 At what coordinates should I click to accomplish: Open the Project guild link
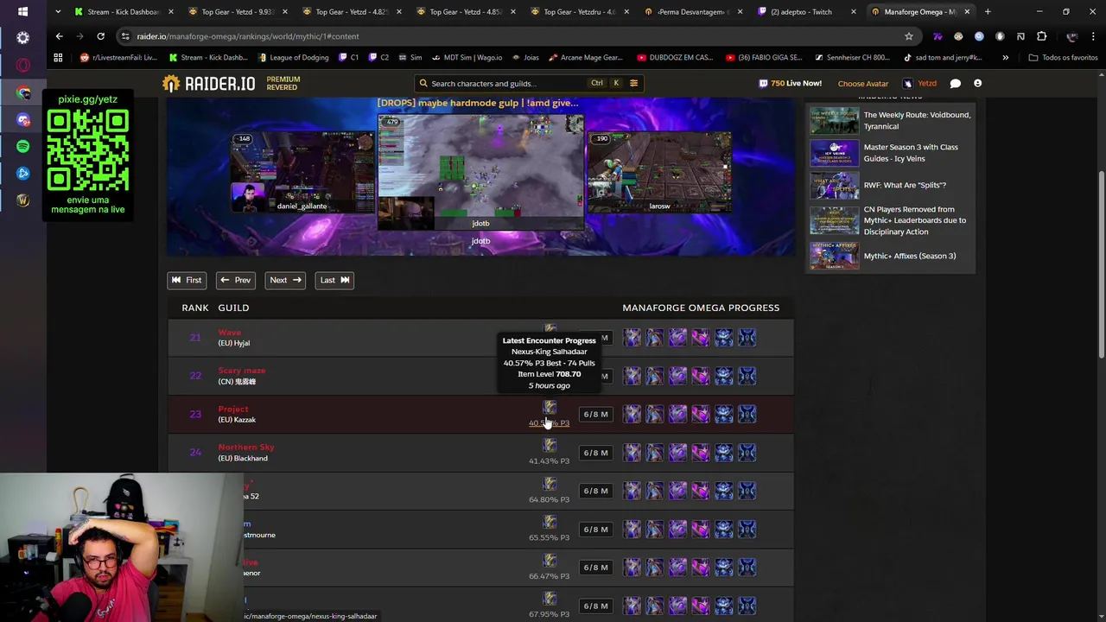point(233,409)
